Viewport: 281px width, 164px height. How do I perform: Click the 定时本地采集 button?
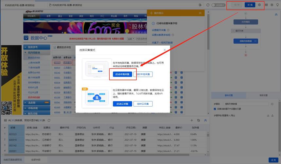pos(143,74)
